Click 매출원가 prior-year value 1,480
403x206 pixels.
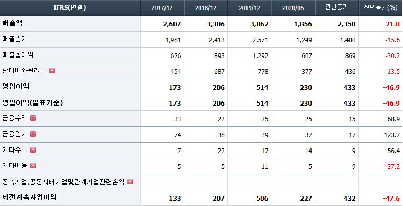348,40
